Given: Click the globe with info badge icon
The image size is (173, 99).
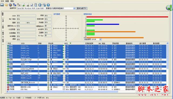Looking at the screenshot, I should [44, 5].
